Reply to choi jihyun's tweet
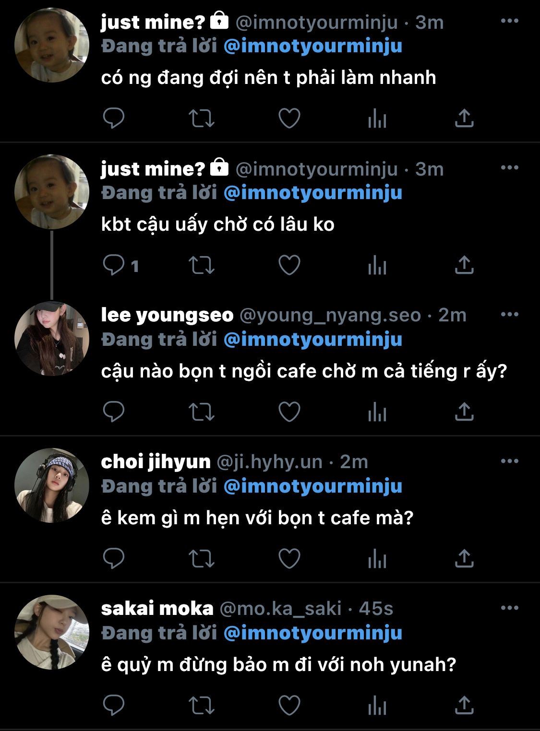 click(x=114, y=558)
